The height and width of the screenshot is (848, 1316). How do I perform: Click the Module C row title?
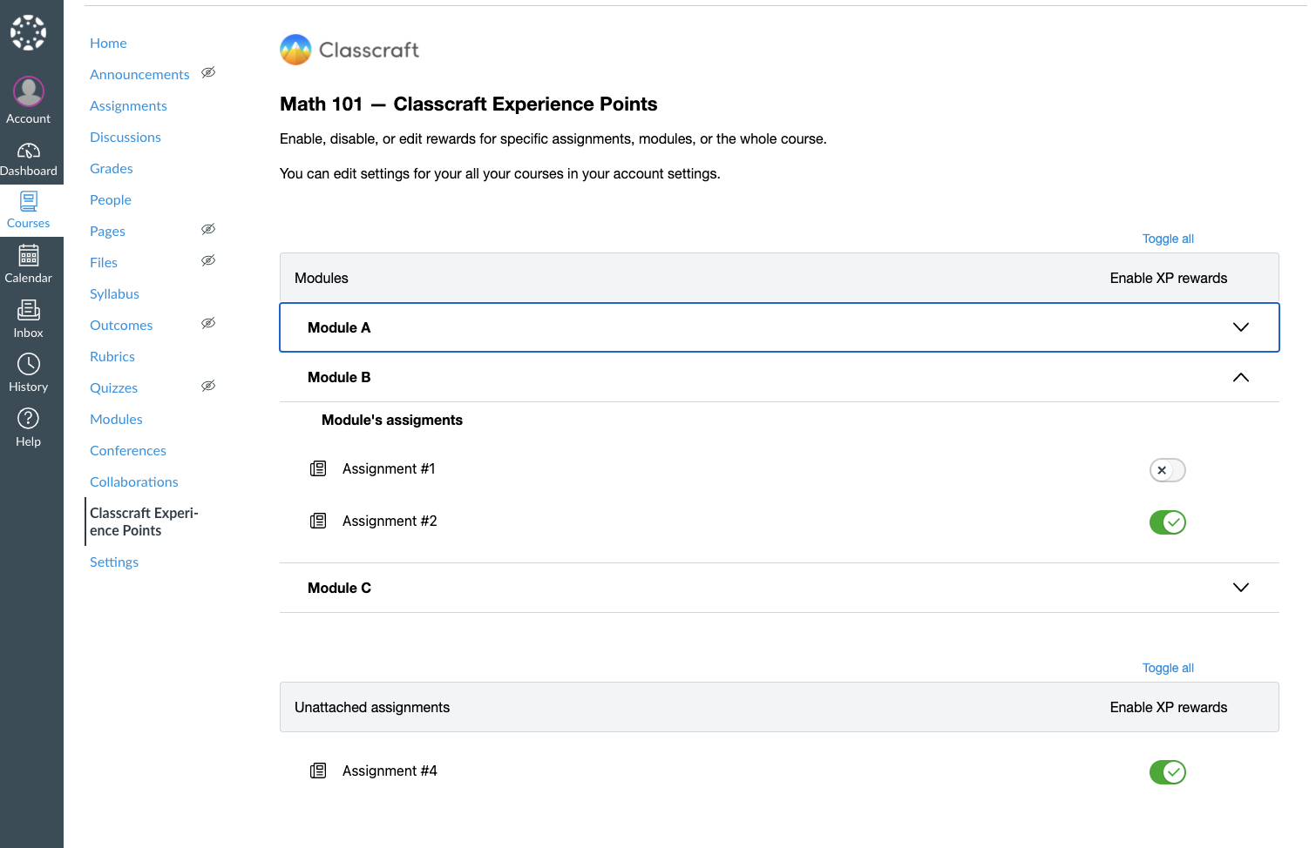point(339,588)
